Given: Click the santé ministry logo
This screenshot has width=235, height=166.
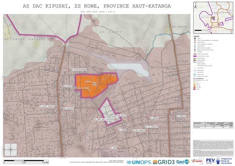Looking at the screenshot, I should point(197,161).
